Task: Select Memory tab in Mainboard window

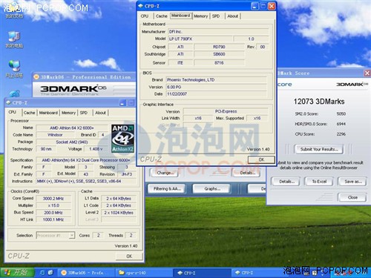Action: click(200, 16)
